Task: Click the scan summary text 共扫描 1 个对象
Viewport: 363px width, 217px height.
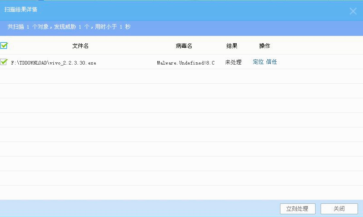Action: [x=28, y=27]
